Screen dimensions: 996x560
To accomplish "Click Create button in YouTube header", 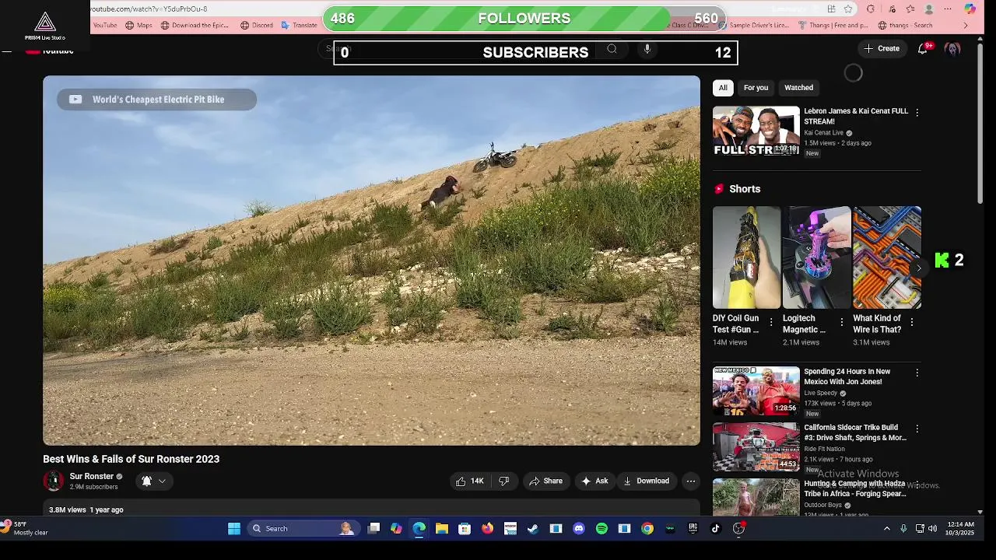I will click(x=882, y=48).
